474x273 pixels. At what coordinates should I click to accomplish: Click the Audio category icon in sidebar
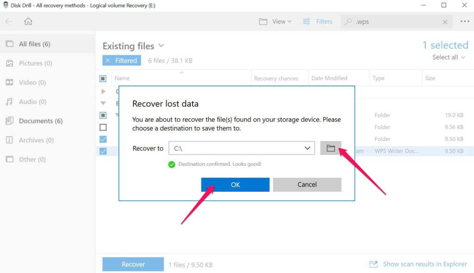coord(10,101)
